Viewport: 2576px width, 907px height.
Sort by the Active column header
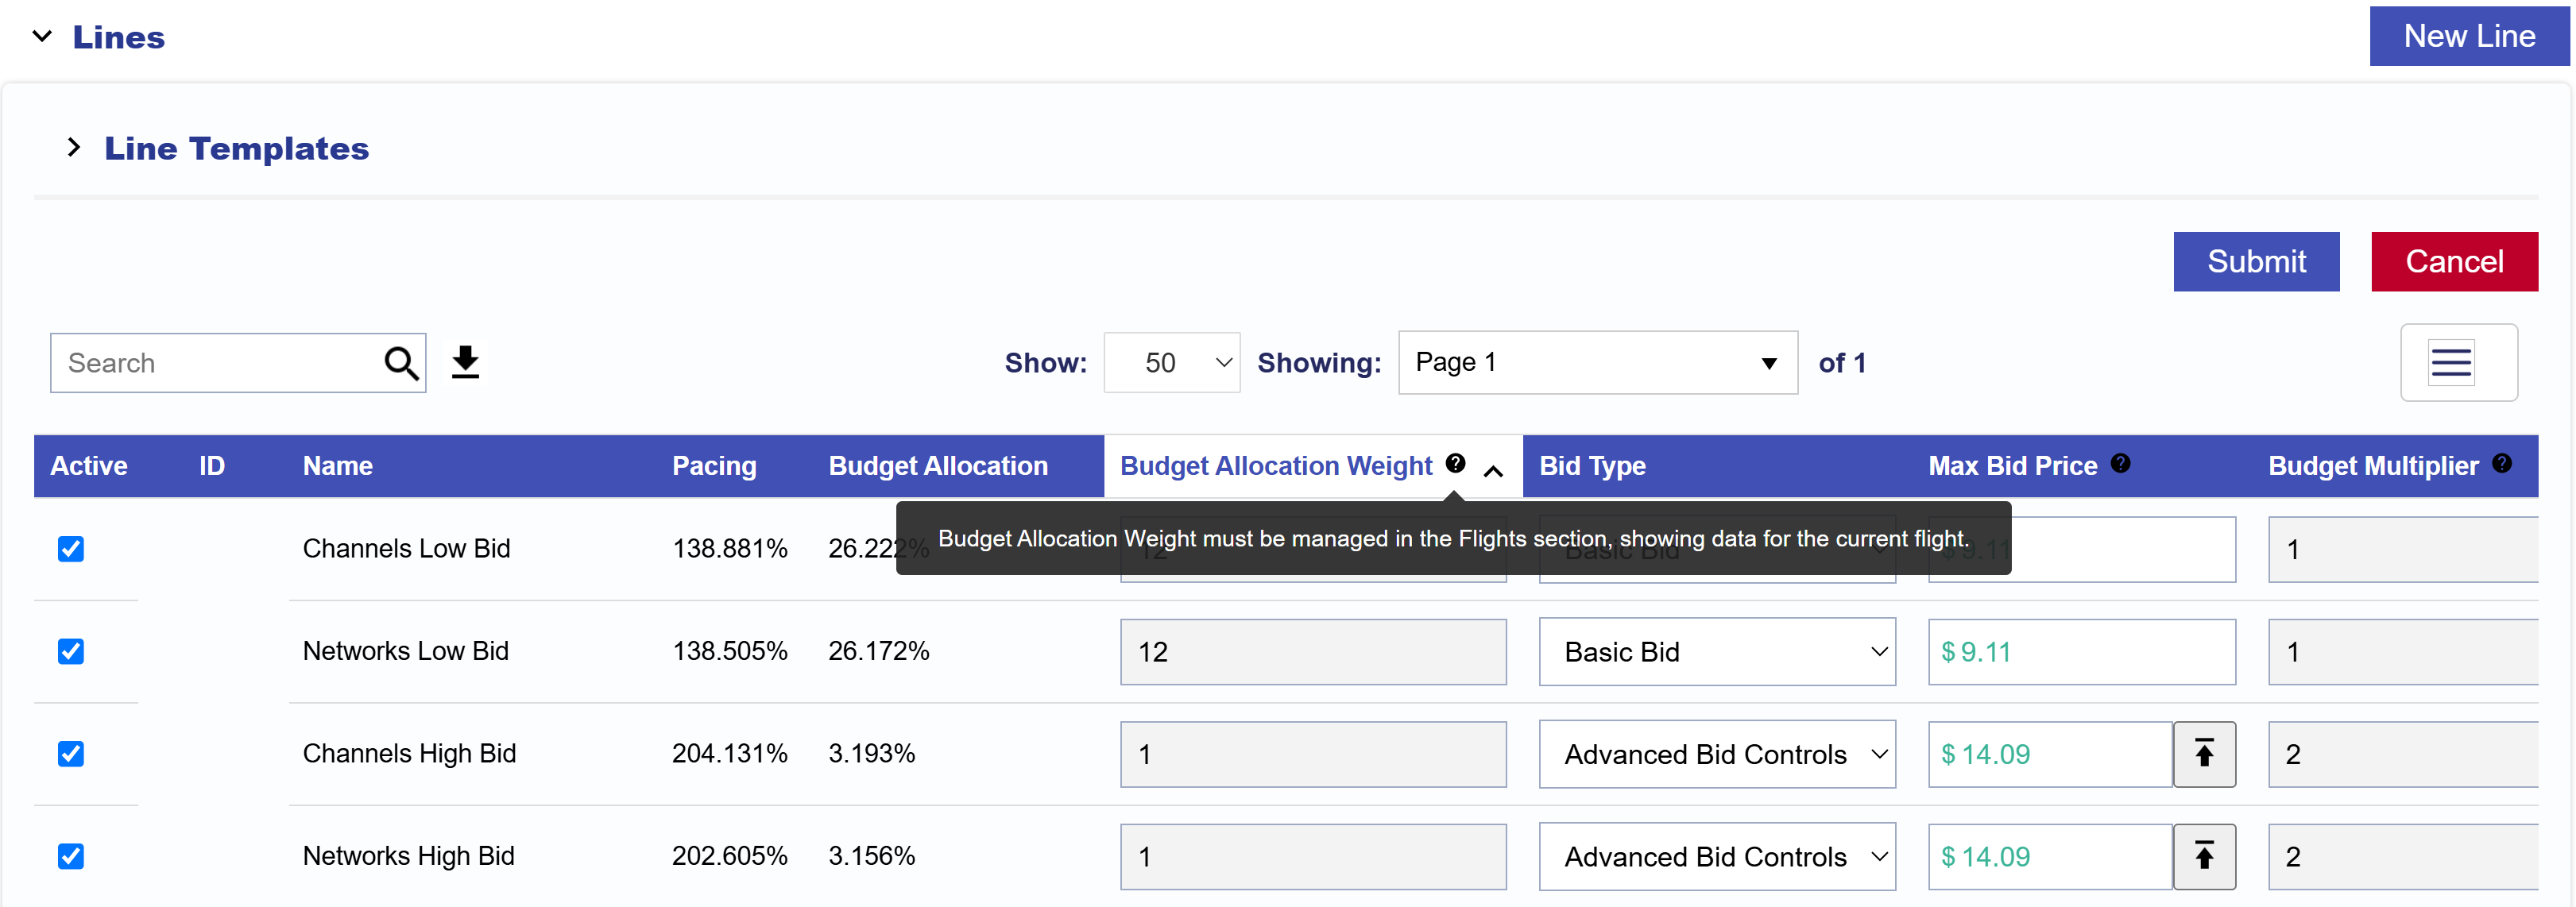89,466
